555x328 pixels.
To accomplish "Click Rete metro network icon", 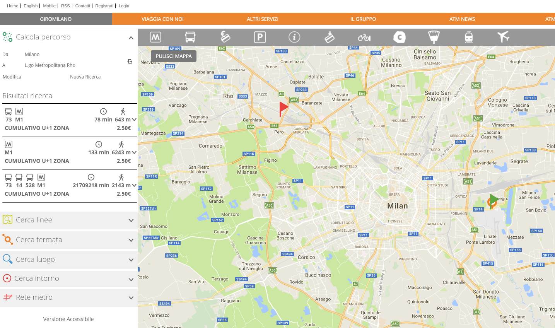I will tap(8, 297).
